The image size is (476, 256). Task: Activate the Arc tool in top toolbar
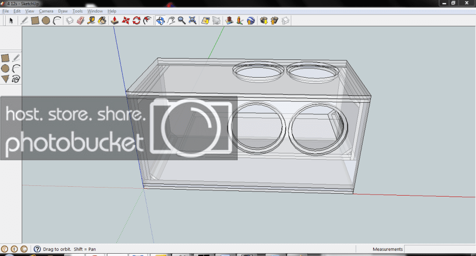point(57,20)
